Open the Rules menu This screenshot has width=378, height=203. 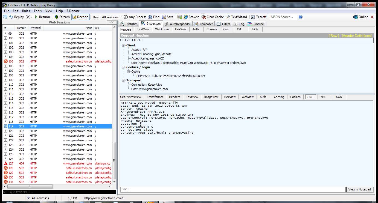(x=26, y=11)
